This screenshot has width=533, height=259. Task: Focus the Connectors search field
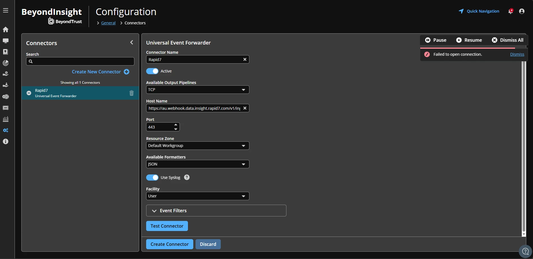80,61
